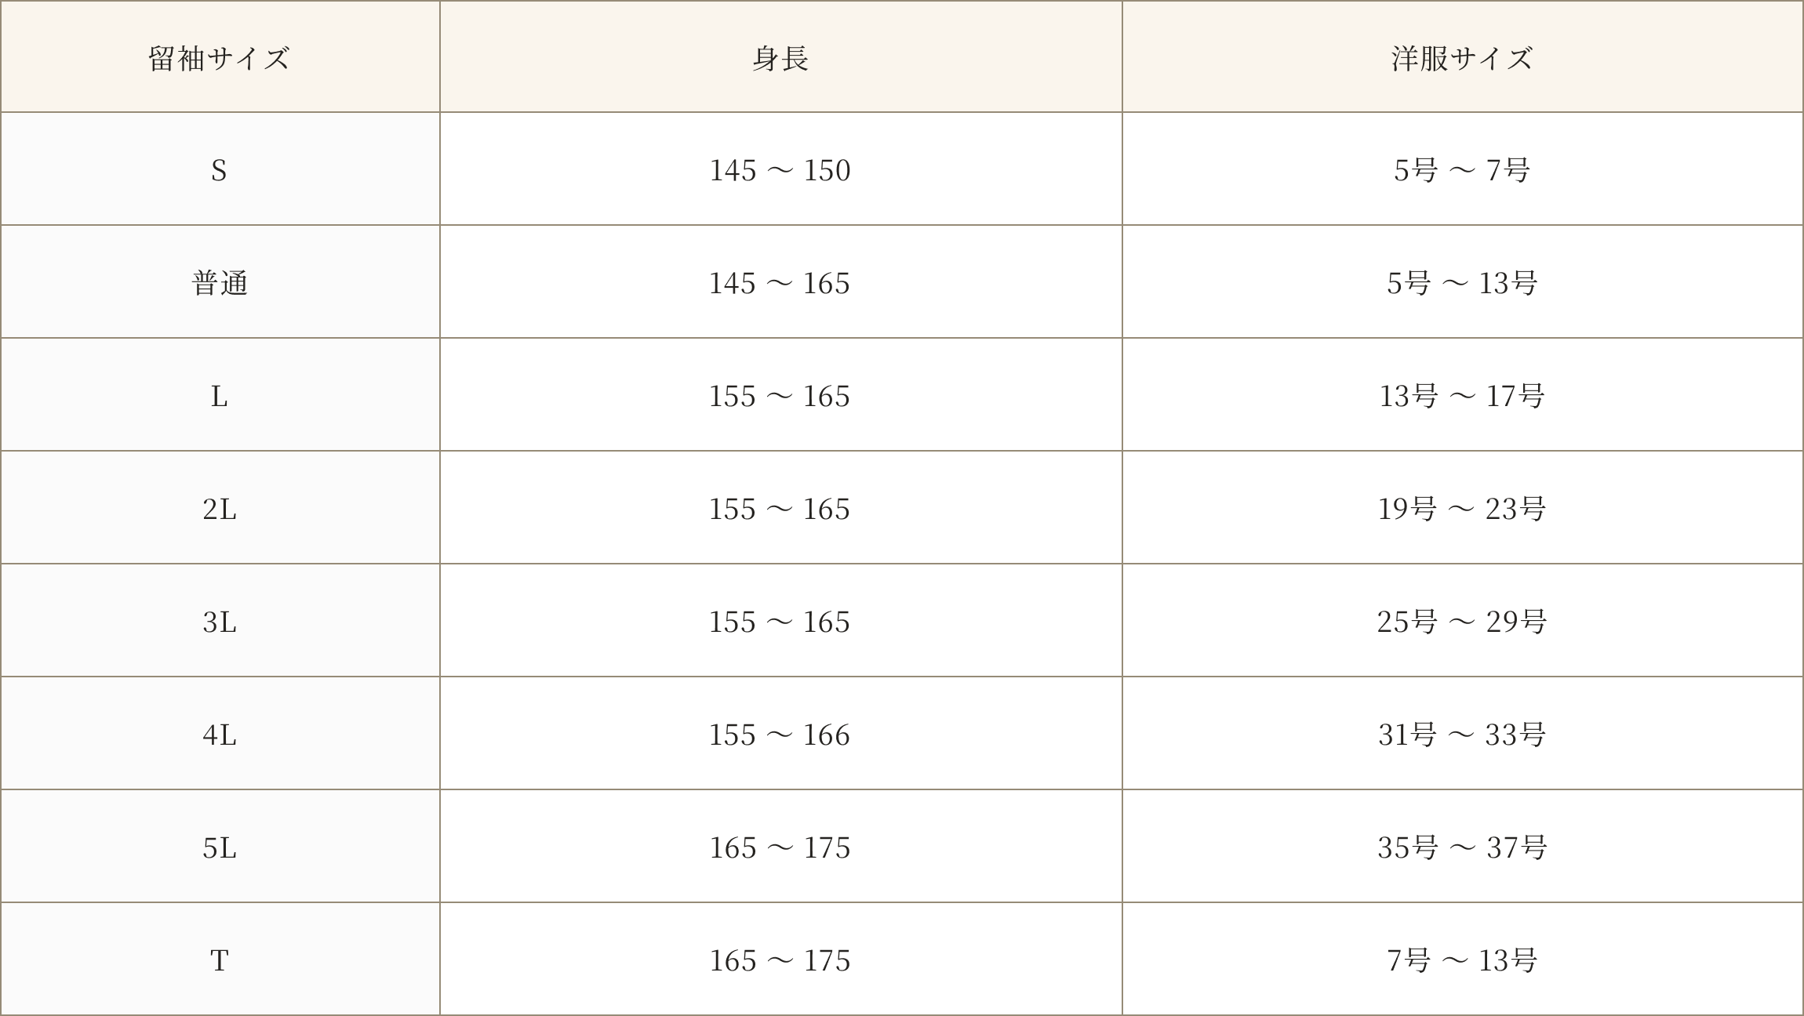Select the height cell reading 155 ～ 166
Screen dimensions: 1804x1016
(x=781, y=734)
